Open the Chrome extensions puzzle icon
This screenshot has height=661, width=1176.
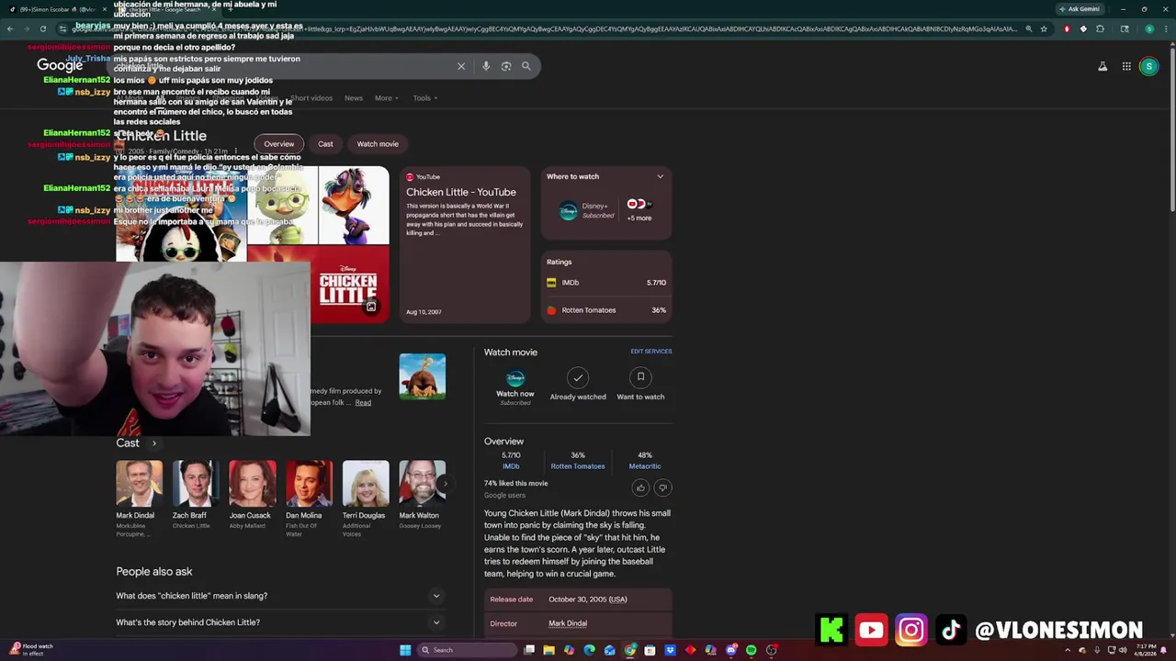[x=1100, y=28]
